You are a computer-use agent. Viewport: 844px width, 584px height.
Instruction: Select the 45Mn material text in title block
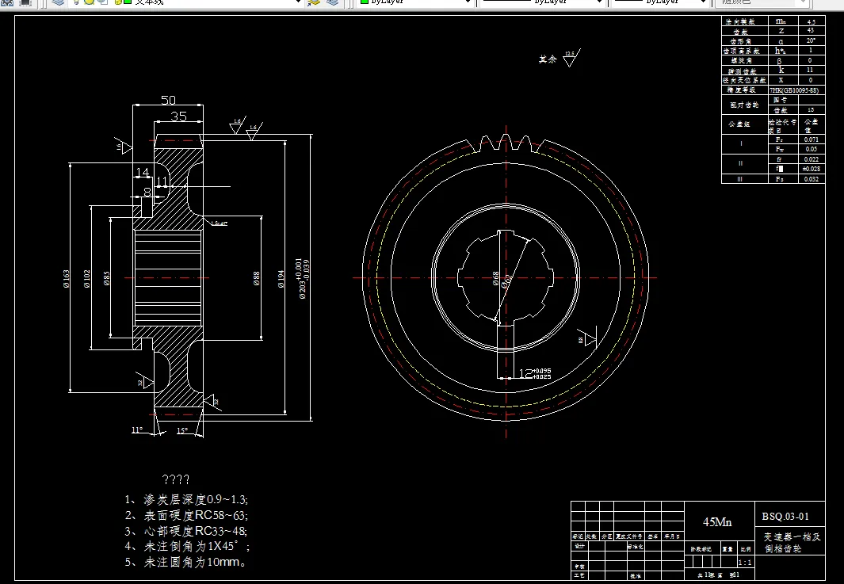[x=717, y=521]
